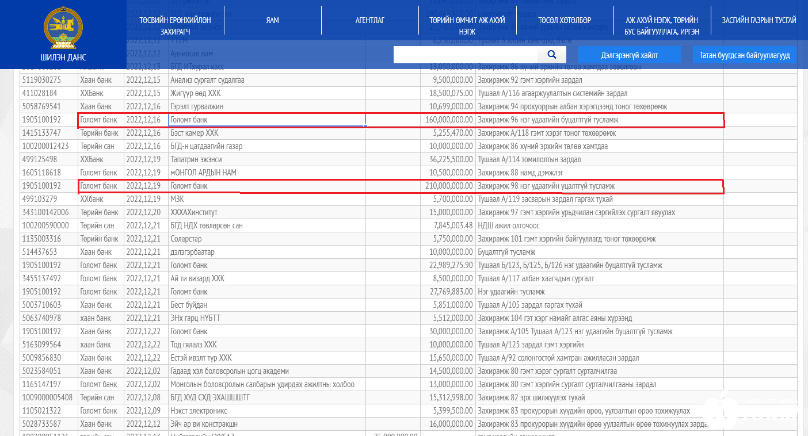
Task: Click БГД-н цагдаагийн газар cell
Action: tap(268, 146)
